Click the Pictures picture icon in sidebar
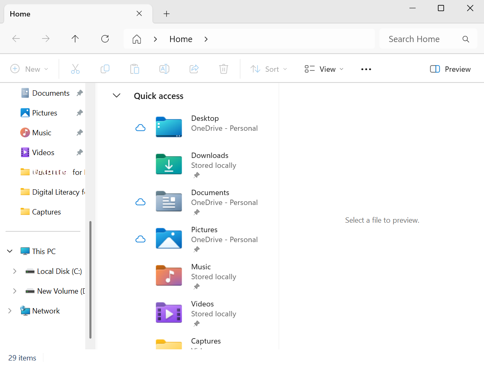 (25, 113)
